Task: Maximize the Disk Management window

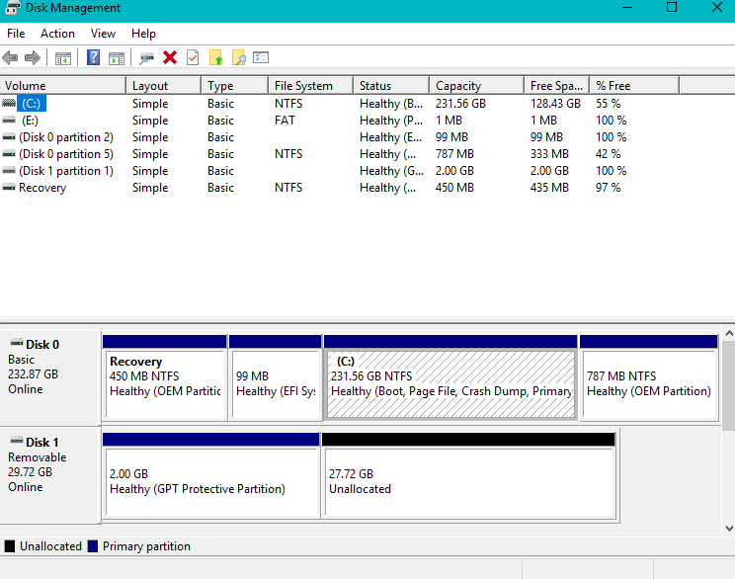Action: [x=671, y=7]
